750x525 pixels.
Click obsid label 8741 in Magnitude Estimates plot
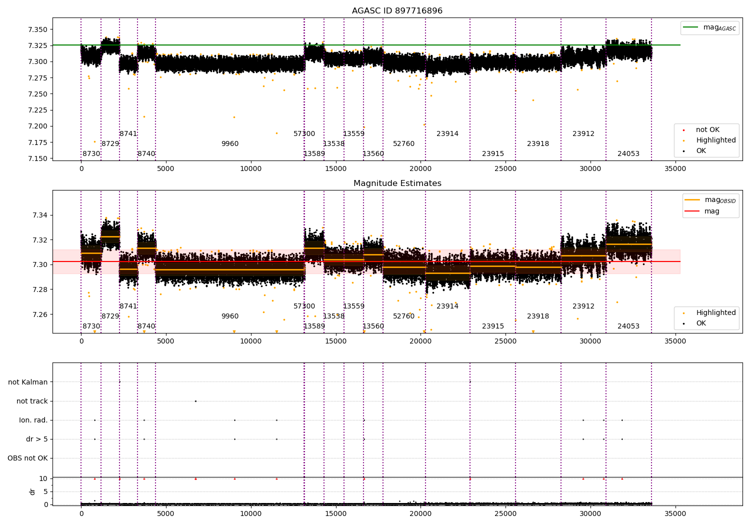coord(128,306)
